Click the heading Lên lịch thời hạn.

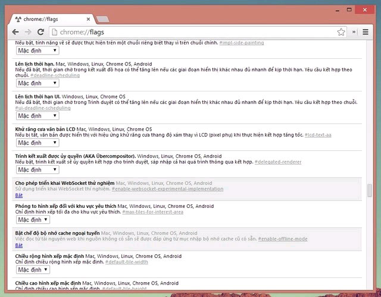point(35,64)
